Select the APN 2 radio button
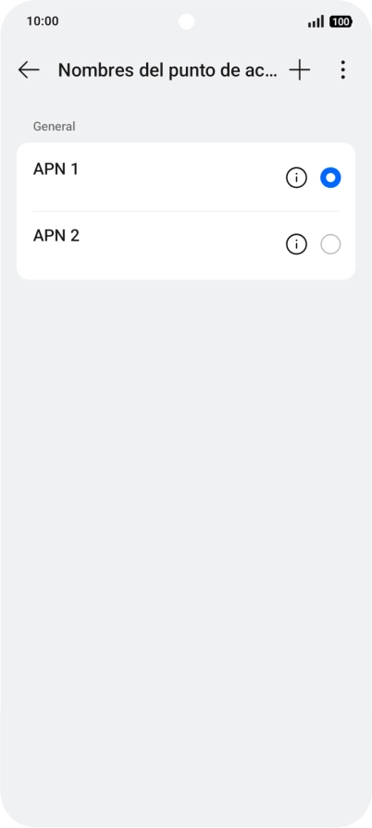The width and height of the screenshot is (372, 828). pyautogui.click(x=330, y=244)
